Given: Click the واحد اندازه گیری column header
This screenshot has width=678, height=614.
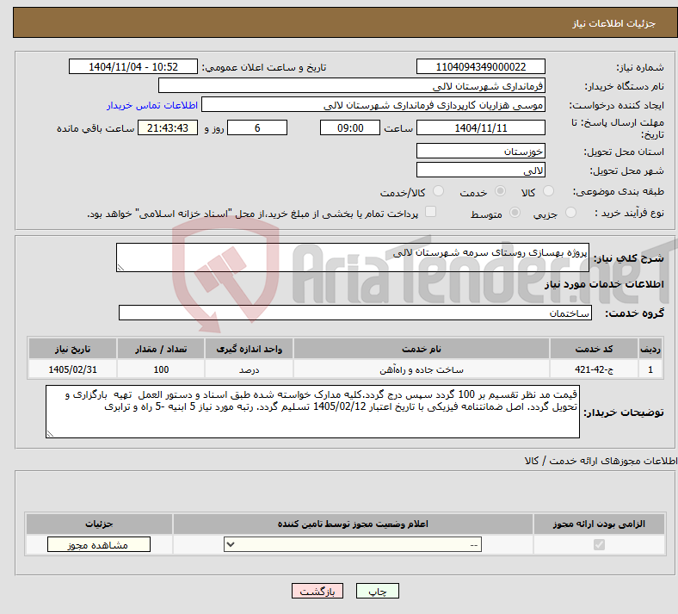Looking at the screenshot, I should click(249, 349).
